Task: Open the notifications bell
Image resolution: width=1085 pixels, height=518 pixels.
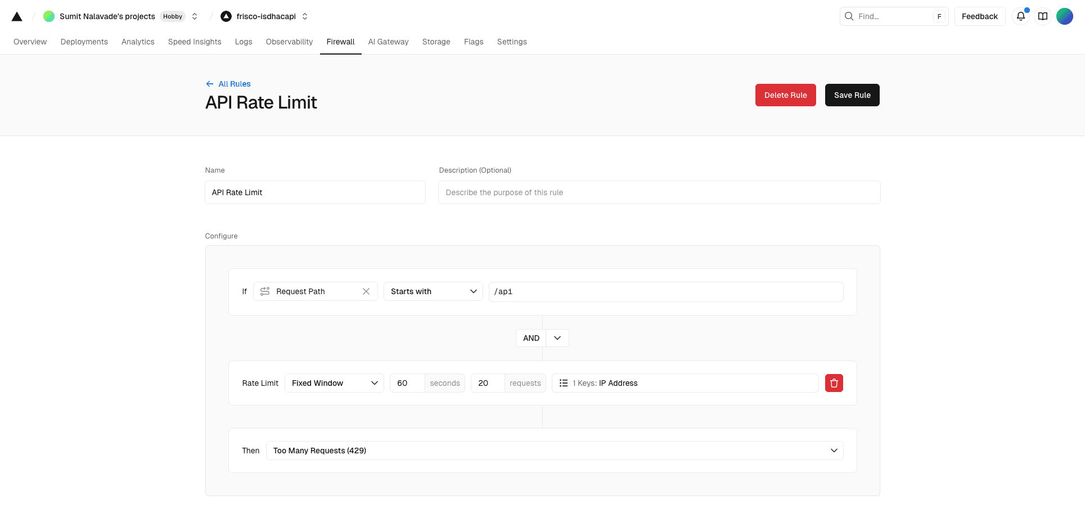Action: (x=1020, y=16)
